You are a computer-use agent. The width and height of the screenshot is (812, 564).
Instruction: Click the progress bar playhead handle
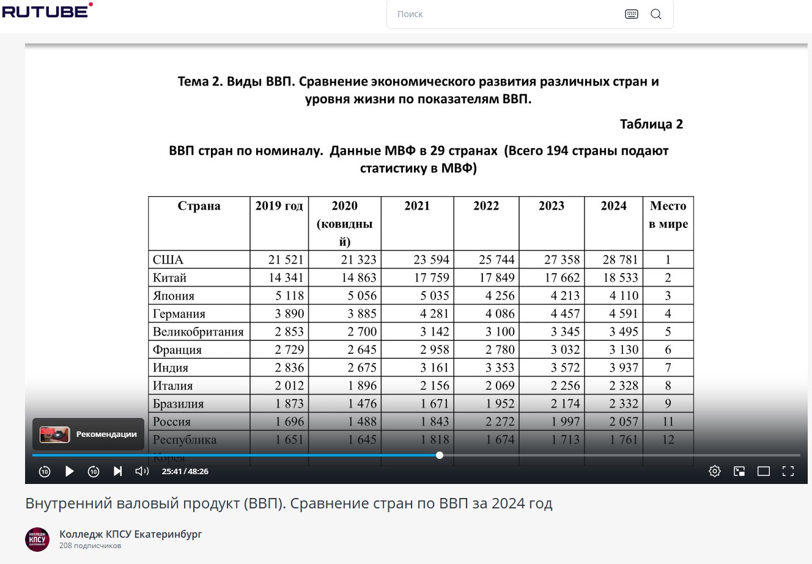pyautogui.click(x=440, y=455)
